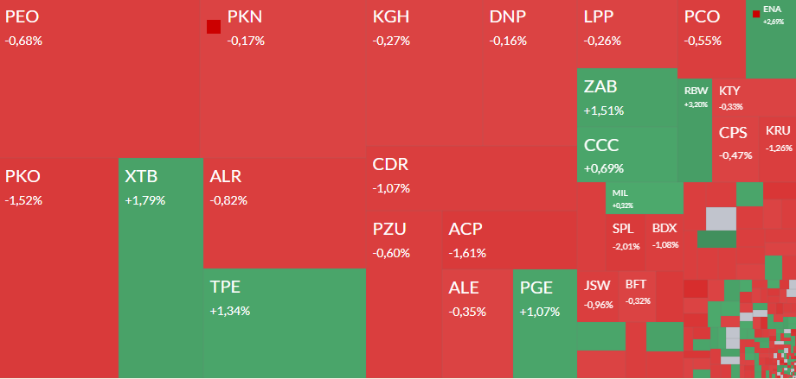Select the green CCC tile

point(626,155)
